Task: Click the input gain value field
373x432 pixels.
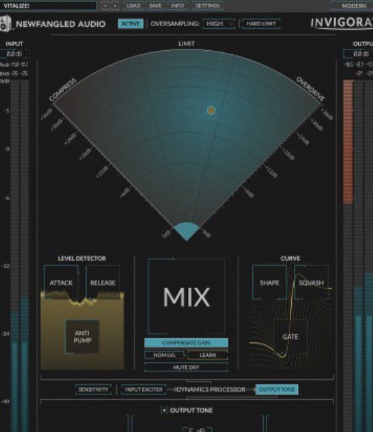Action: pyautogui.click(x=14, y=54)
